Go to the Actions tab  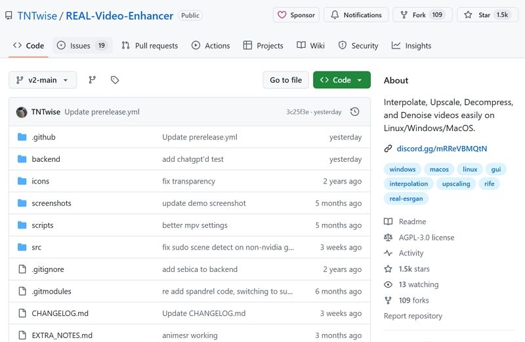211,45
